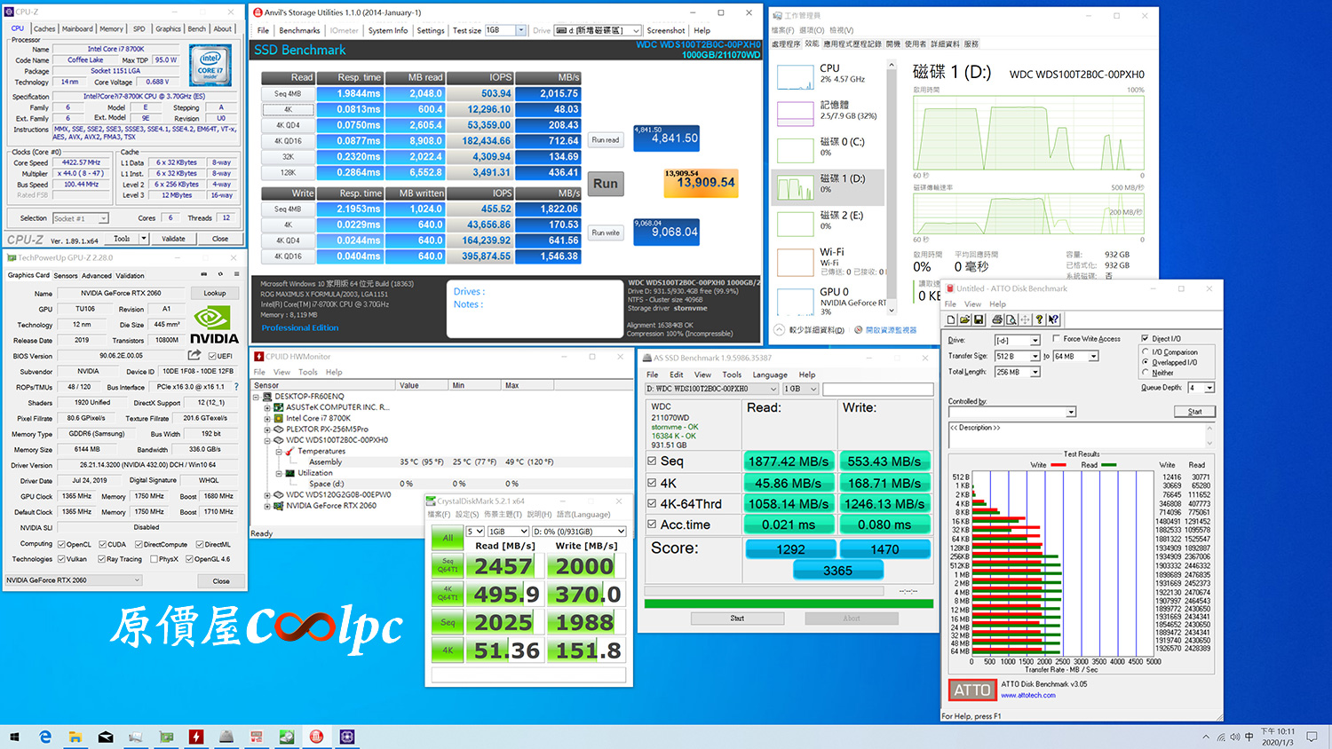Switch to the Mainboard tab in CPU-Z

click(77, 29)
